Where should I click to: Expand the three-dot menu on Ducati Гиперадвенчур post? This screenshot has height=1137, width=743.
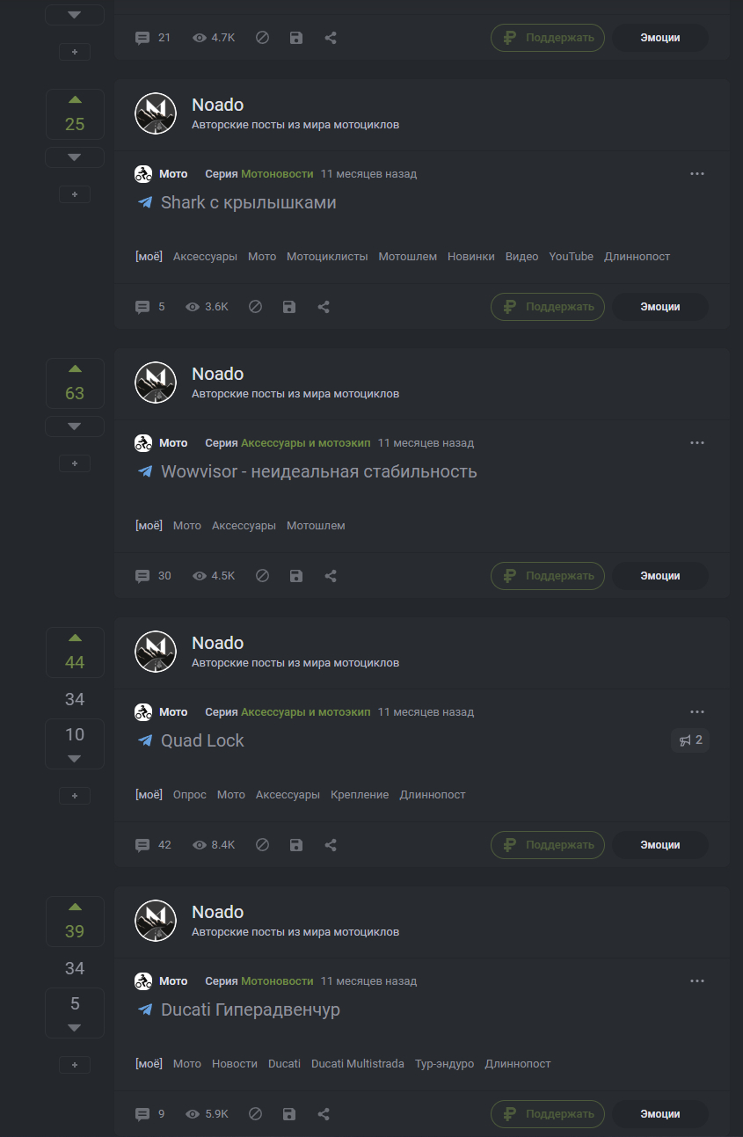pos(697,981)
